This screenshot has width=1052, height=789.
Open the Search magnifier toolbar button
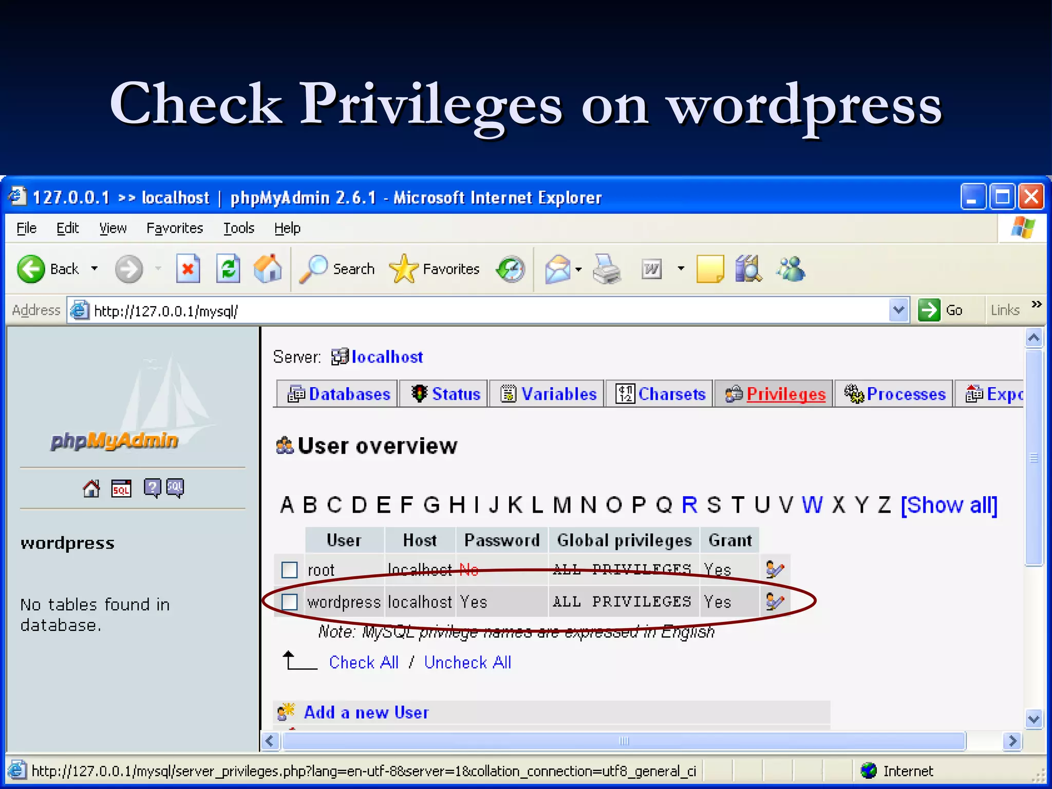tap(337, 269)
